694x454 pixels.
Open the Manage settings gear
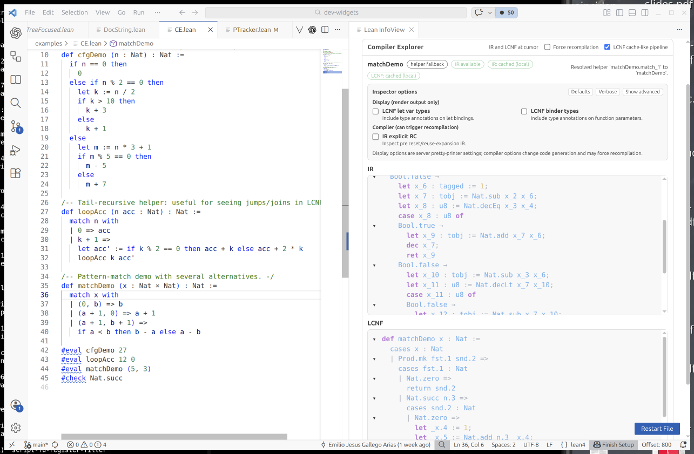click(x=16, y=428)
